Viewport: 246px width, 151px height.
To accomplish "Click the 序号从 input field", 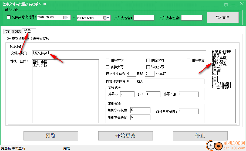I will point(127,94).
